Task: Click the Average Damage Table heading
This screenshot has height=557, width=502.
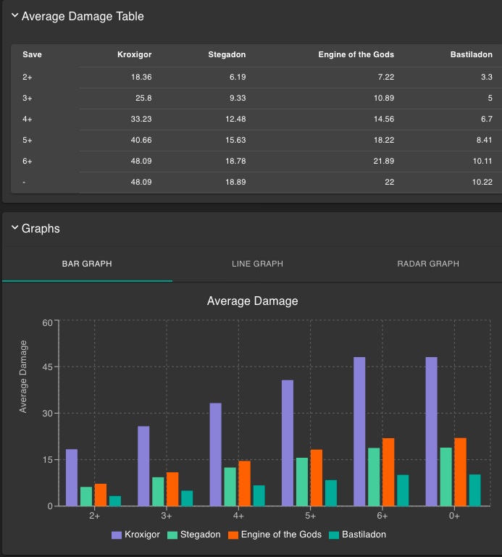Action: pyautogui.click(x=83, y=17)
